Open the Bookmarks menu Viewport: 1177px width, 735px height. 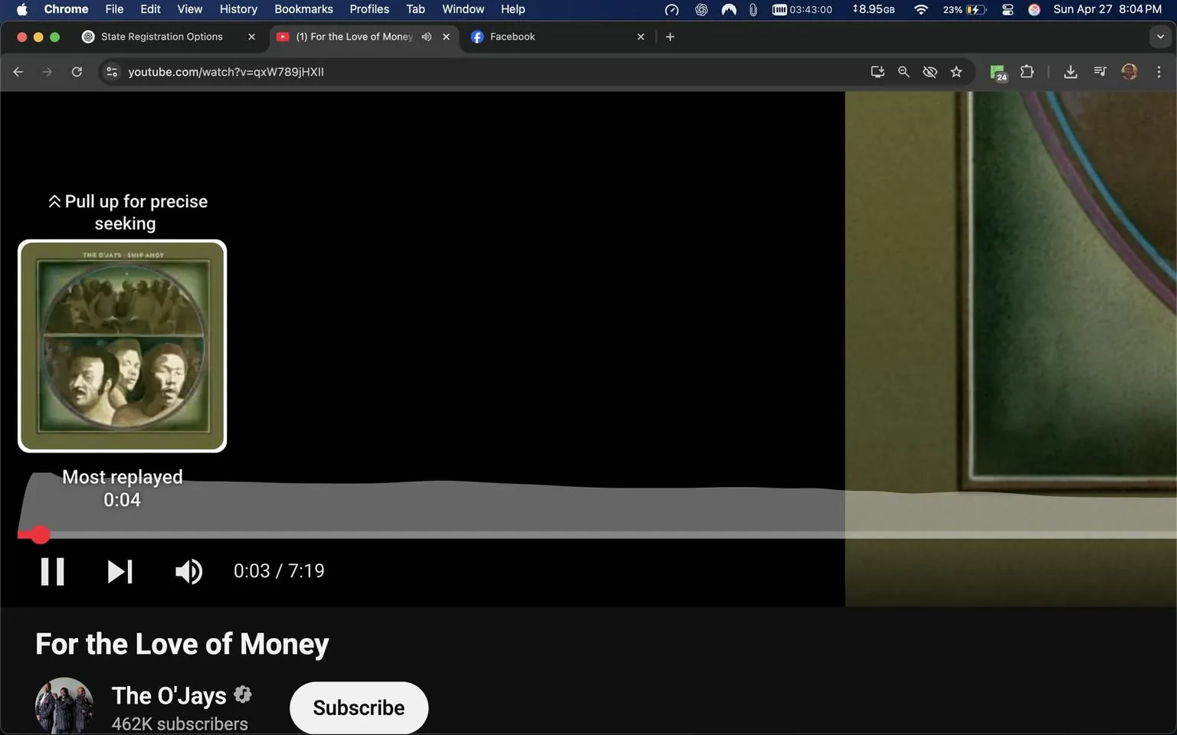click(303, 9)
